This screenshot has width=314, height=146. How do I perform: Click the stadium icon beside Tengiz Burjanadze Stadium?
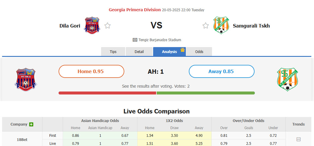pos(135,40)
